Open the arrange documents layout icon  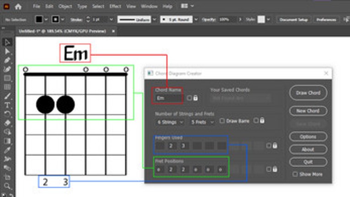(184, 6)
